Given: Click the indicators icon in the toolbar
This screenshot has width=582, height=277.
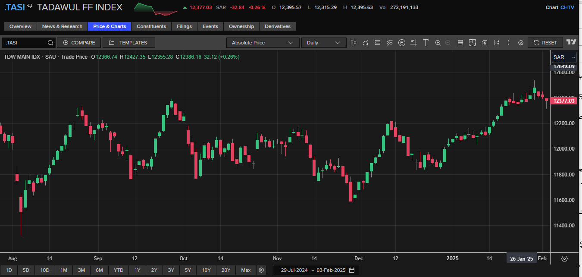Looking at the screenshot, I should (366, 43).
